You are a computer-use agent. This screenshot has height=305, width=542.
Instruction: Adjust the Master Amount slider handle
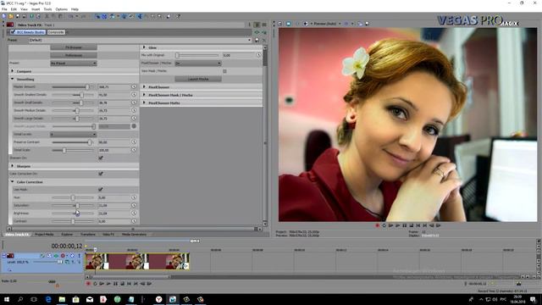87,86
